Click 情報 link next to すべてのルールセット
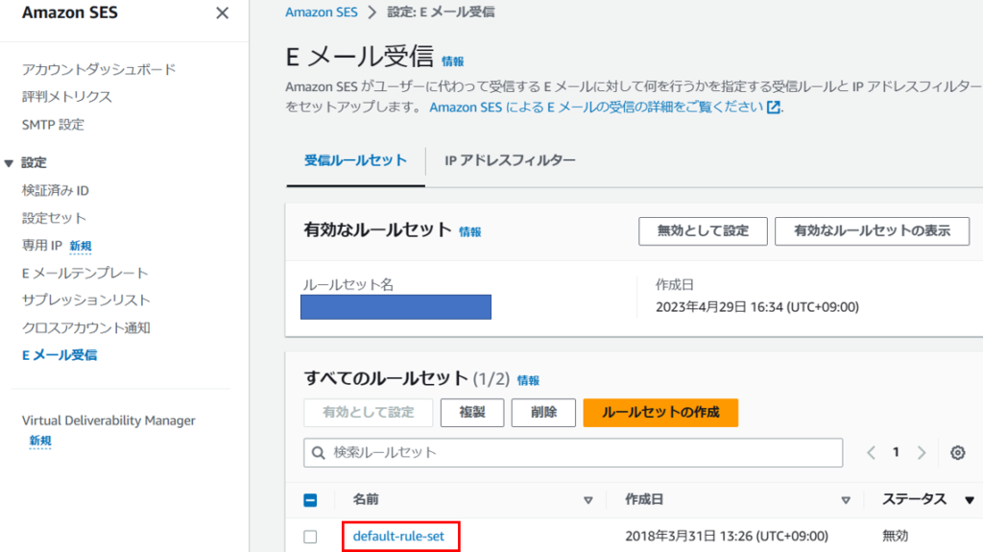 (x=529, y=380)
